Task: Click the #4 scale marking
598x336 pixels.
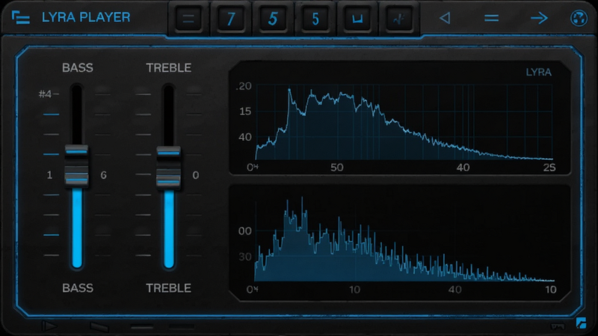Action: click(x=45, y=94)
